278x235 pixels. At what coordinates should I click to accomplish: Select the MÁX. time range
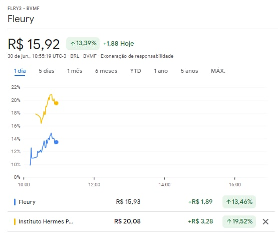coord(218,71)
